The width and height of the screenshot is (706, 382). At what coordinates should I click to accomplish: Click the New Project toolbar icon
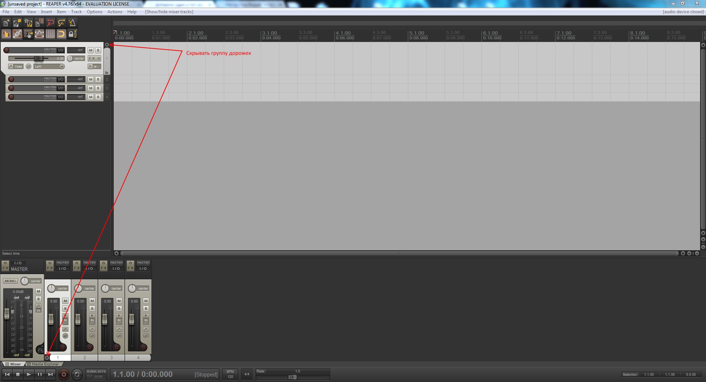pyautogui.click(x=6, y=23)
